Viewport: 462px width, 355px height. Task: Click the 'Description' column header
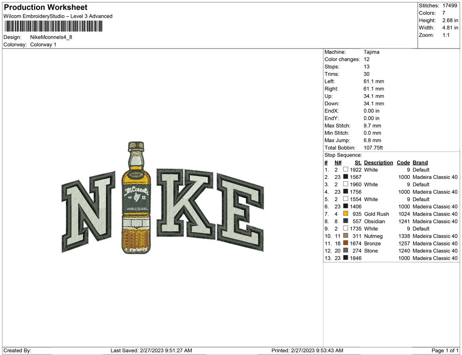(x=378, y=162)
